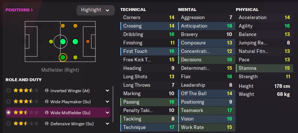Select the circled Midfielder (Right) position dot
The width and height of the screenshot is (298, 133).
click(63, 57)
